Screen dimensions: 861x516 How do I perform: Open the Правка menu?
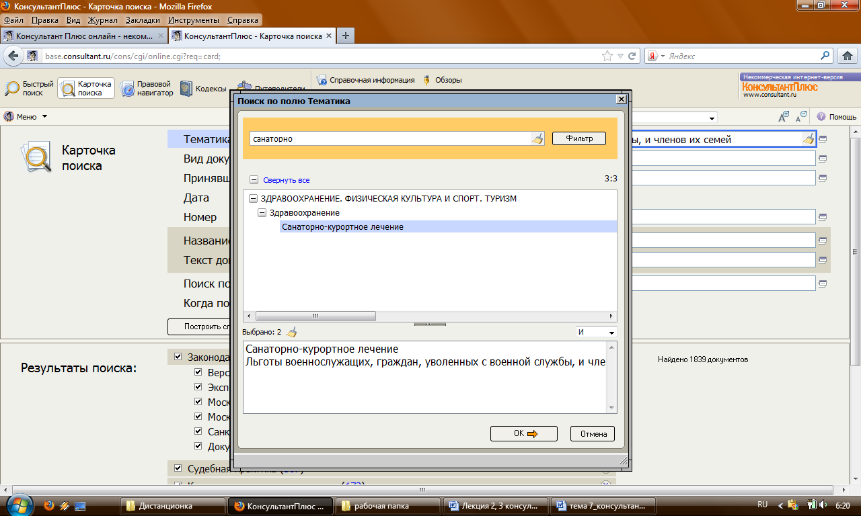point(45,20)
